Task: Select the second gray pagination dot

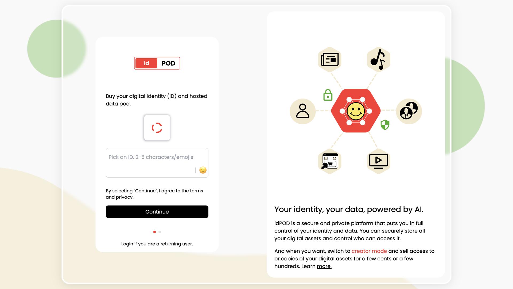Action: point(160,232)
